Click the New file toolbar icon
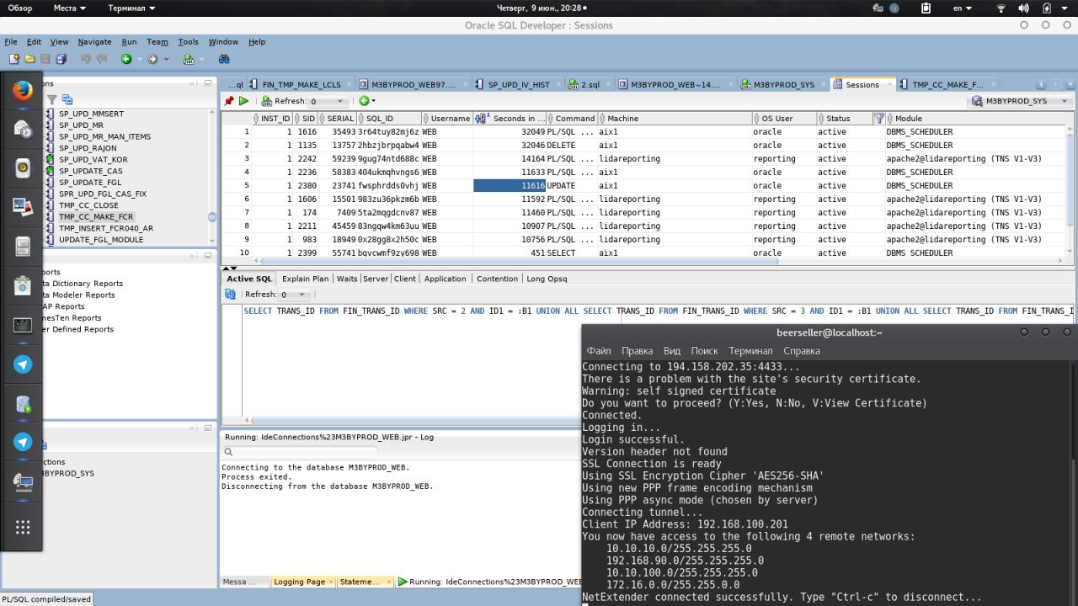The width and height of the screenshot is (1078, 606). [14, 59]
